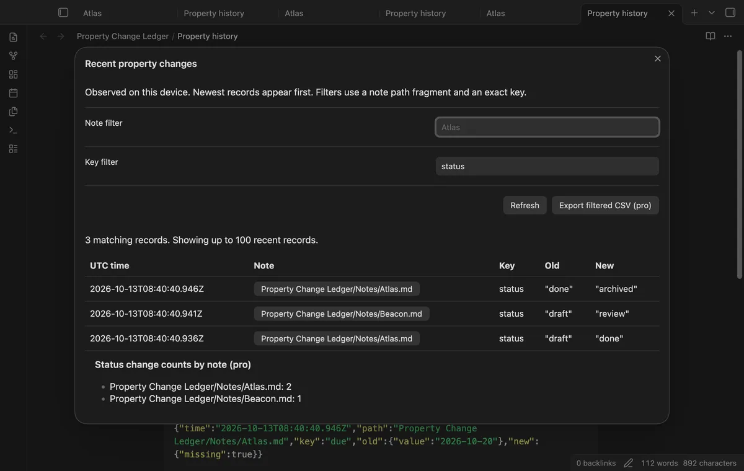744x471 pixels.
Task: Click the UTC time column header
Action: pyautogui.click(x=110, y=265)
